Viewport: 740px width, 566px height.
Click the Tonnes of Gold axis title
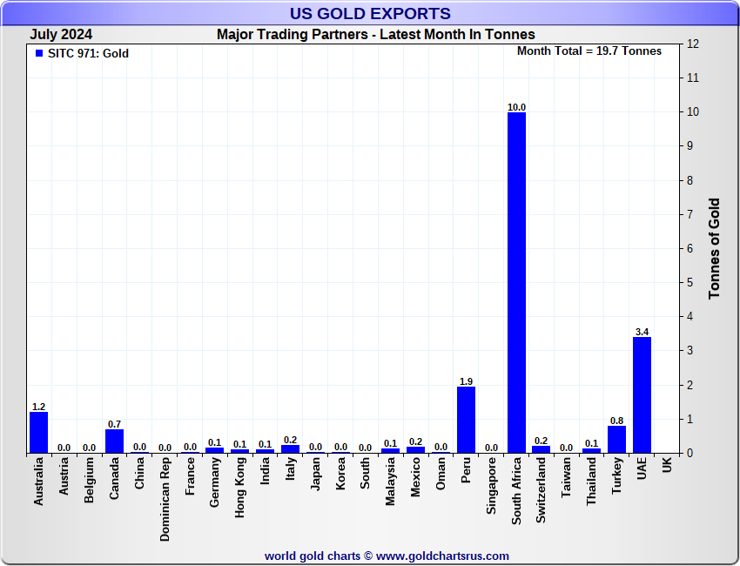click(714, 248)
